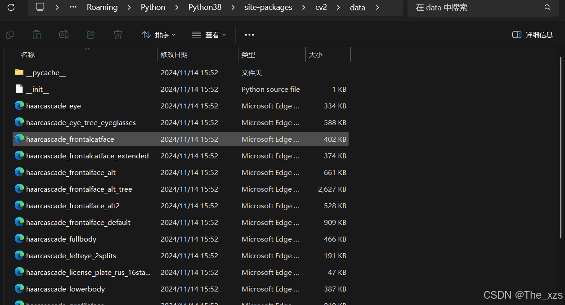Click the __init__ file icon
The image size is (565, 305).
tap(19, 89)
